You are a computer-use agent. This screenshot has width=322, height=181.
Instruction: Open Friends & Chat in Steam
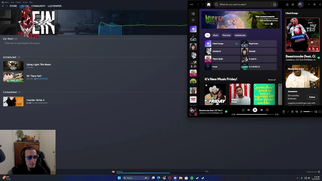[x=313, y=172]
